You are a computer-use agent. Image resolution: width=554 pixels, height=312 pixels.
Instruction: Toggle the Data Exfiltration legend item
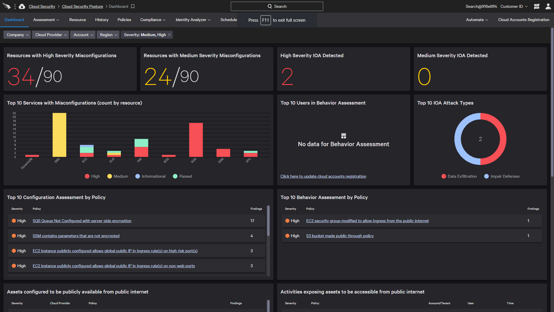[x=459, y=176]
